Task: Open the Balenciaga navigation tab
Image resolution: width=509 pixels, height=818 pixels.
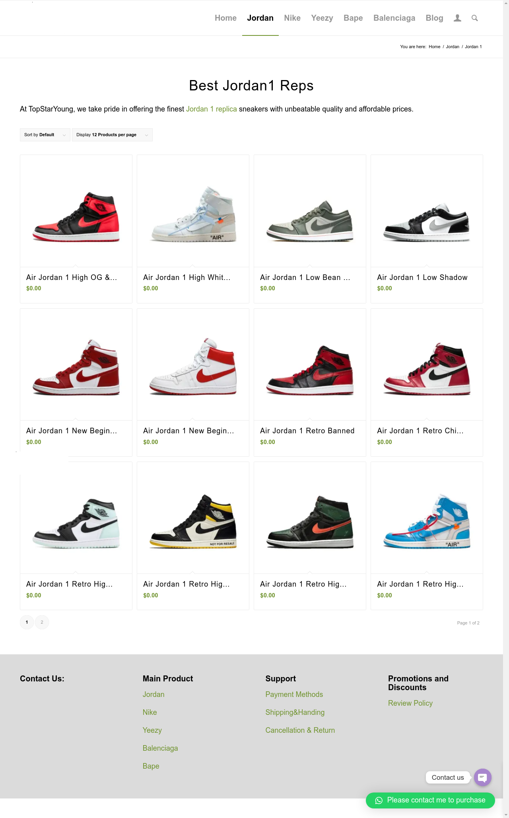Action: [394, 18]
